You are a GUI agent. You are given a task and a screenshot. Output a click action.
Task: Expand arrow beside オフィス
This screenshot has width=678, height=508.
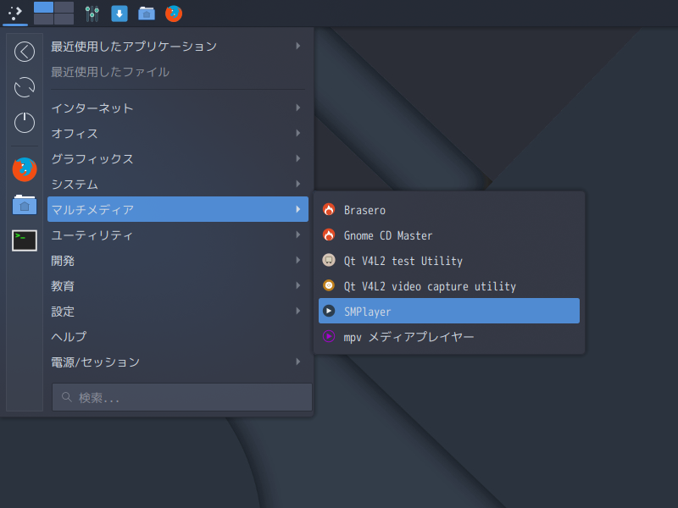[x=298, y=133]
